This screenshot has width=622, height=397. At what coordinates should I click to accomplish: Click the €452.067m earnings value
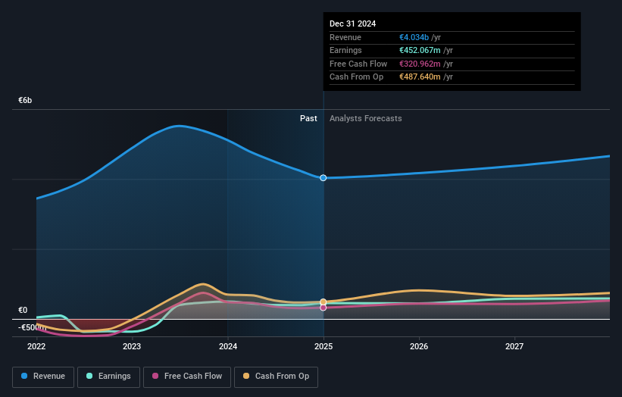coord(420,50)
